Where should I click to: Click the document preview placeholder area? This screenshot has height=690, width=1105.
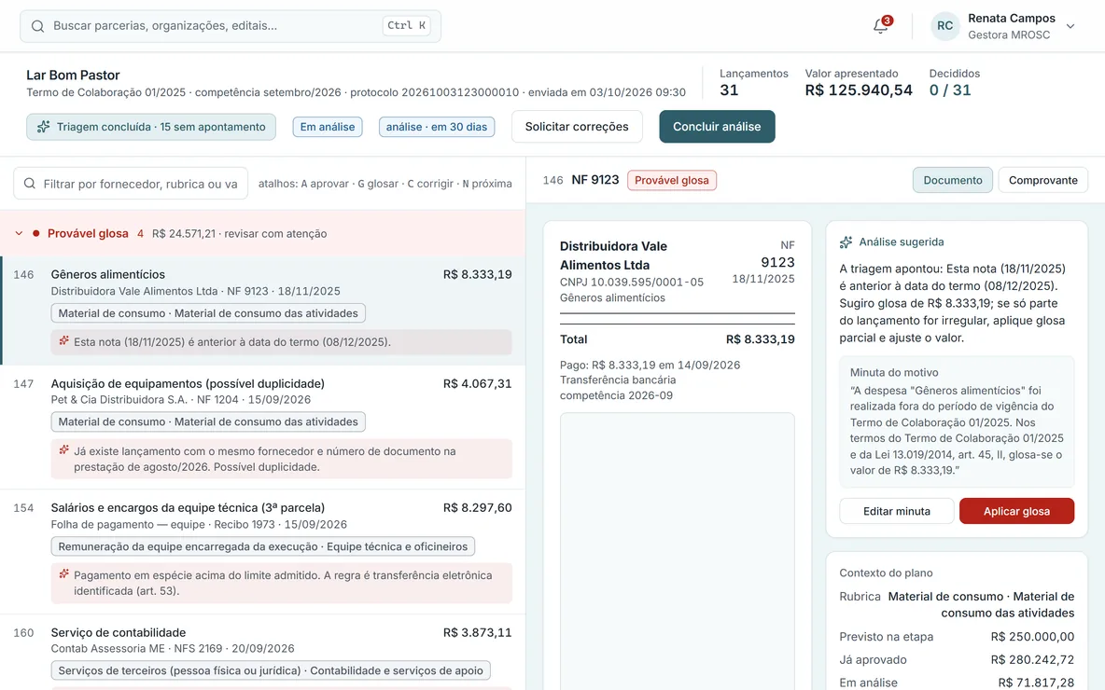tap(678, 550)
